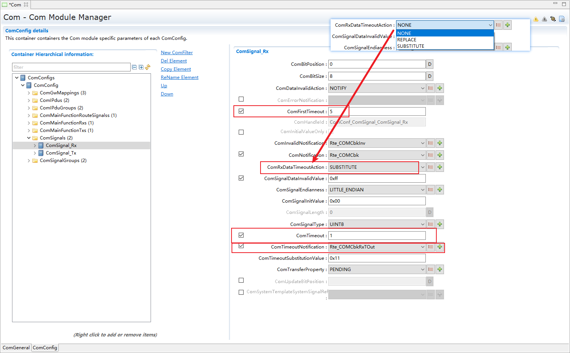Click the New ComFilter link
Viewport: 570px width, 353px height.
click(x=177, y=53)
